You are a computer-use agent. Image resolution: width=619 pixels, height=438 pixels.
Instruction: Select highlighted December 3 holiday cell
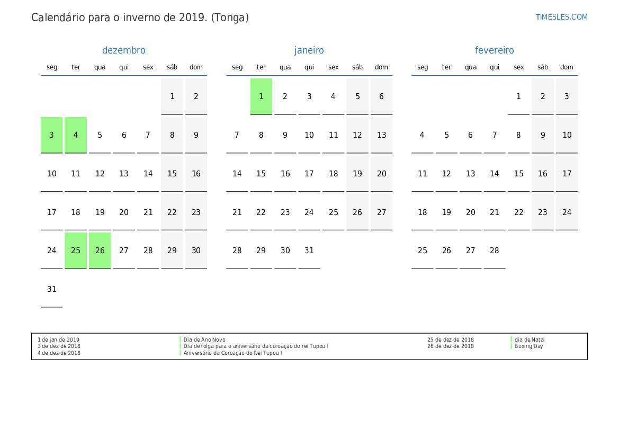[52, 135]
